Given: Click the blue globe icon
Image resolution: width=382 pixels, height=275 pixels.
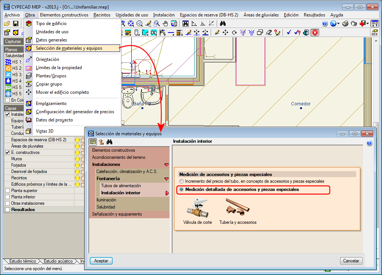Looking at the screenshot, I should click(333, 24).
